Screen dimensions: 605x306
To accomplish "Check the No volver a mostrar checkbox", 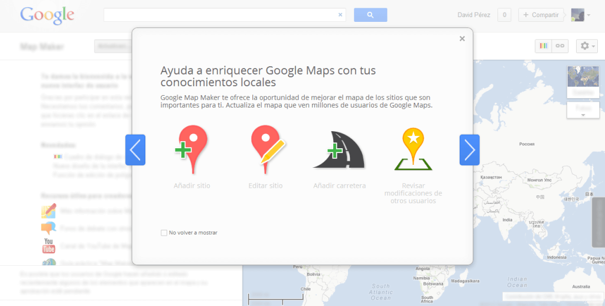I will click(164, 233).
